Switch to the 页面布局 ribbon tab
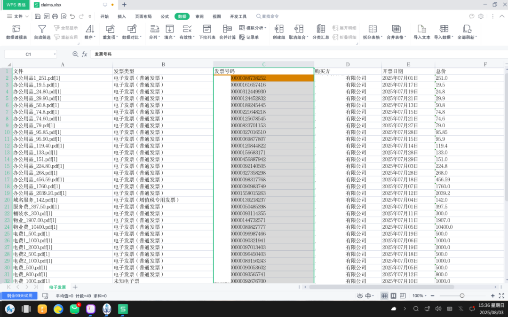Image resolution: width=508 pixels, height=317 pixels. click(x=143, y=16)
